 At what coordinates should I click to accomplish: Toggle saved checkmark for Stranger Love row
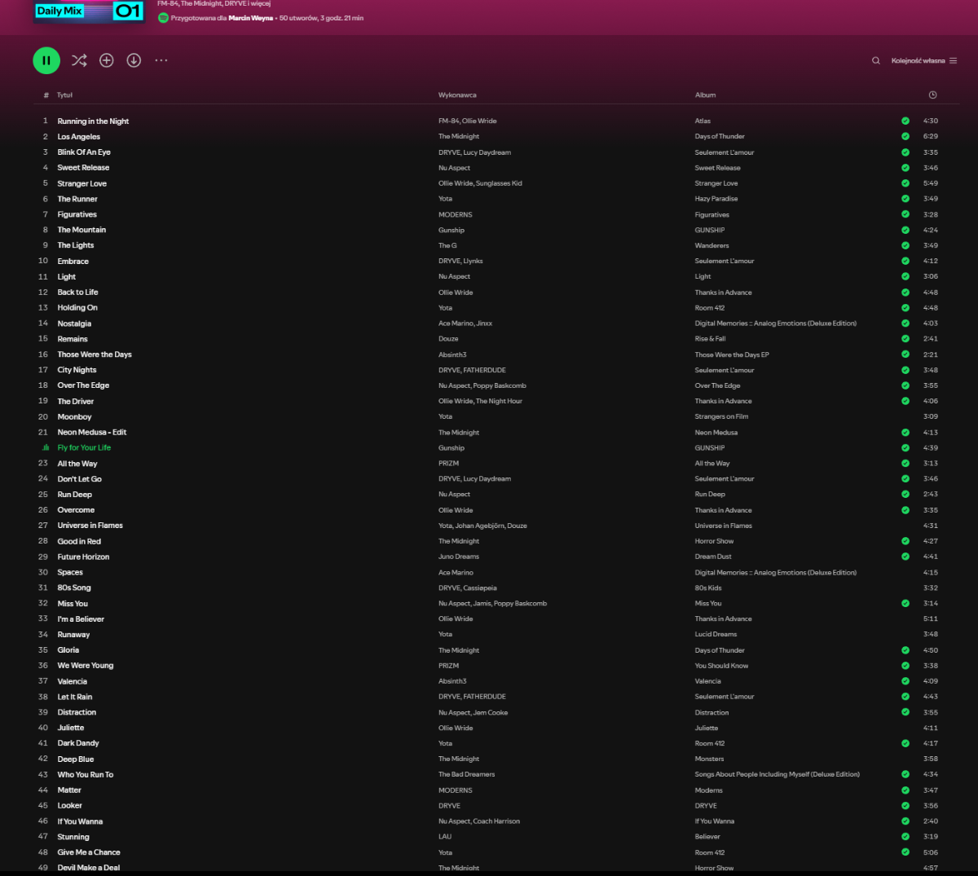click(905, 183)
